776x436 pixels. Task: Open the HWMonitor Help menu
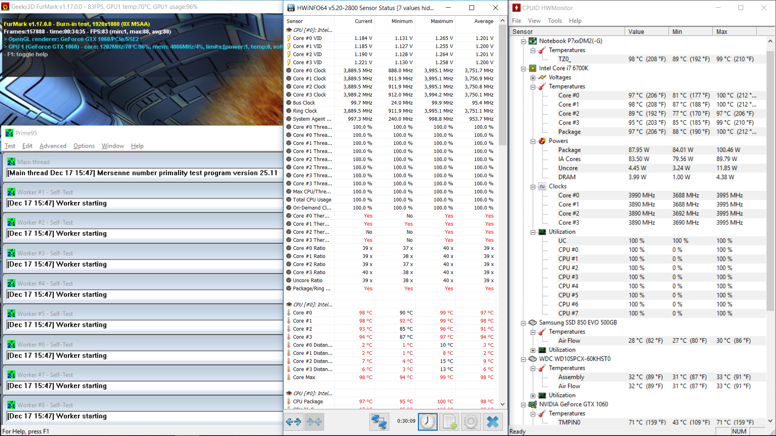click(575, 21)
